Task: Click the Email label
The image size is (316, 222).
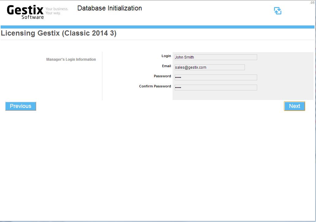Action: coord(166,66)
